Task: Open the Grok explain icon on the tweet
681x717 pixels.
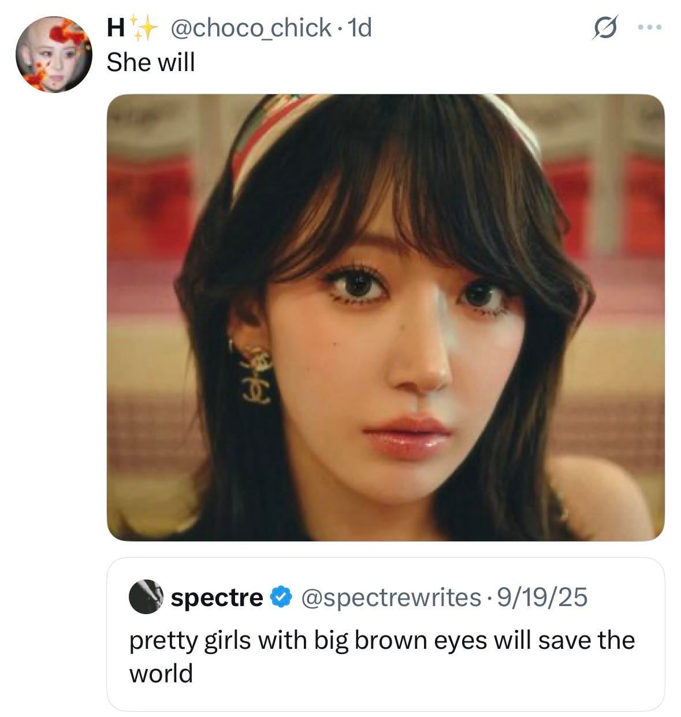Action: click(605, 28)
